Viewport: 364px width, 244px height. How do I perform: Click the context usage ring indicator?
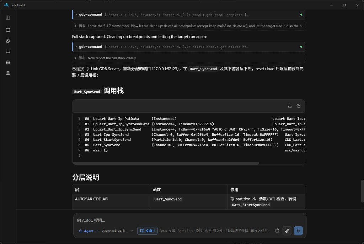pos(277,231)
